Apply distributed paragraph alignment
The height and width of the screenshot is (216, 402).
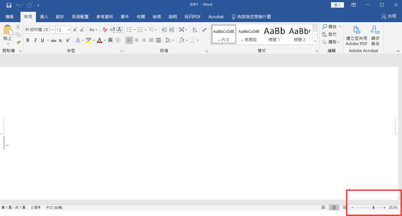point(158,40)
